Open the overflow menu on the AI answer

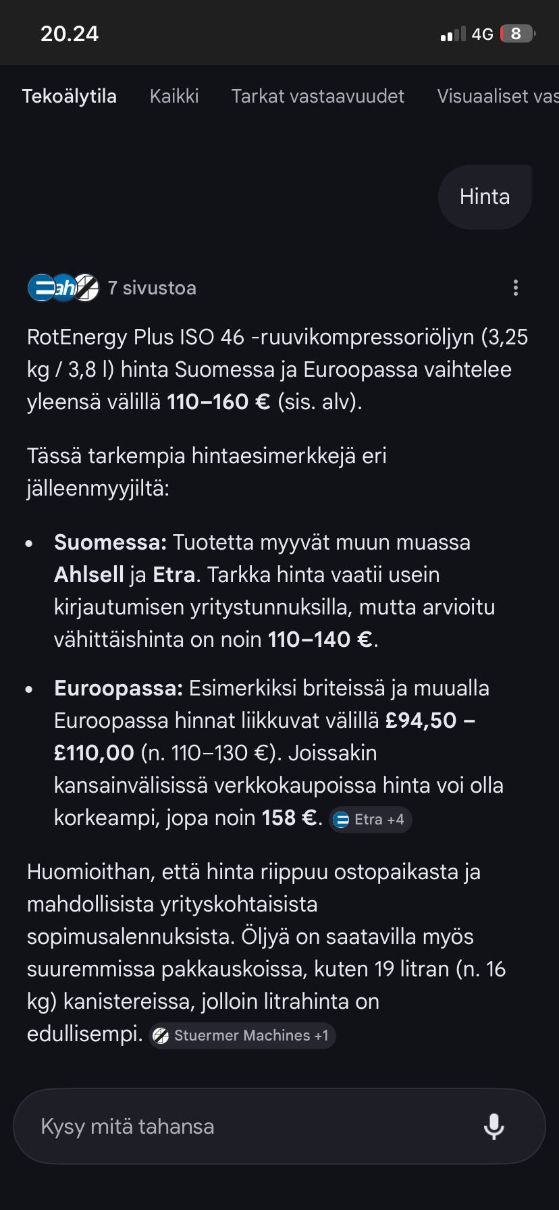click(x=516, y=288)
